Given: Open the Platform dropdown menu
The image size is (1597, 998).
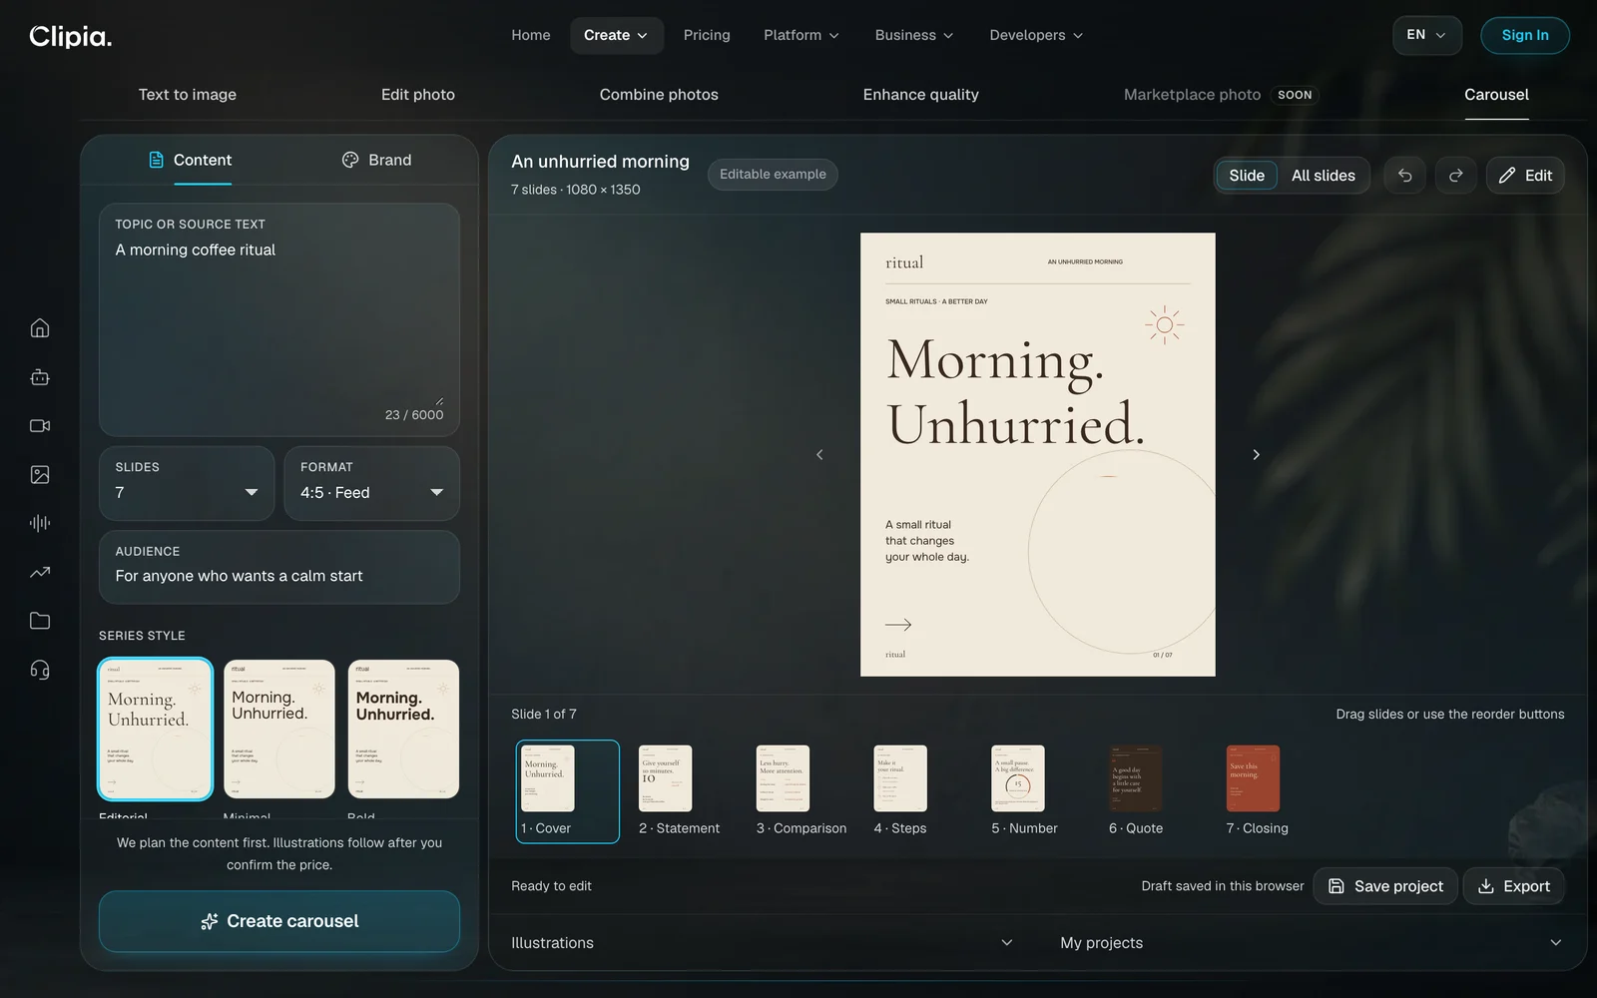Looking at the screenshot, I should coord(801,35).
